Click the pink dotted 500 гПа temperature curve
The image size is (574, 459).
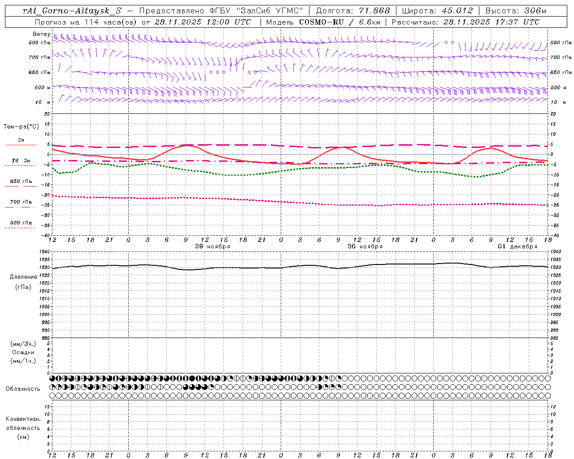point(300,204)
